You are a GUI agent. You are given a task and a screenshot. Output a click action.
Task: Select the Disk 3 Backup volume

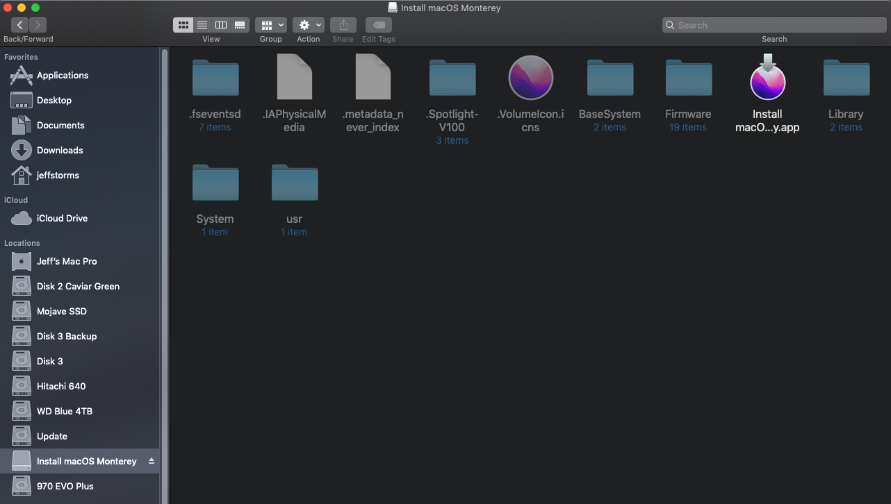pyautogui.click(x=80, y=336)
